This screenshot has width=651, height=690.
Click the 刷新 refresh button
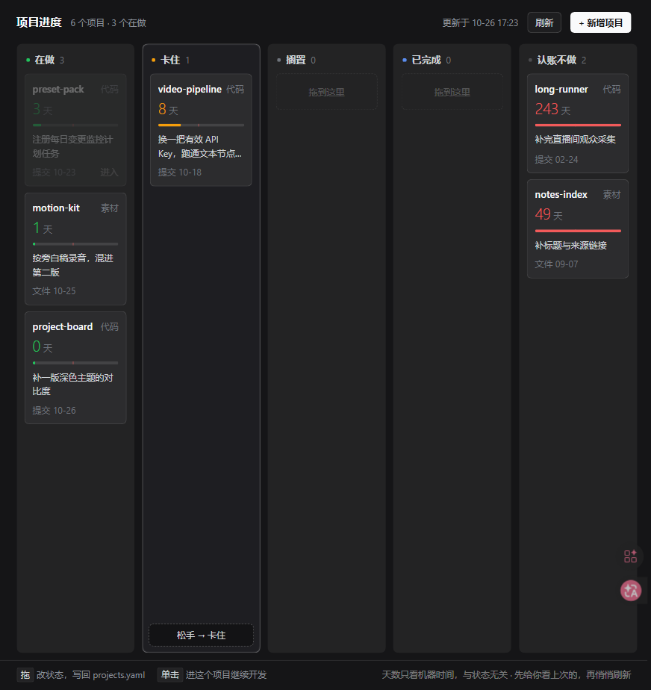544,22
